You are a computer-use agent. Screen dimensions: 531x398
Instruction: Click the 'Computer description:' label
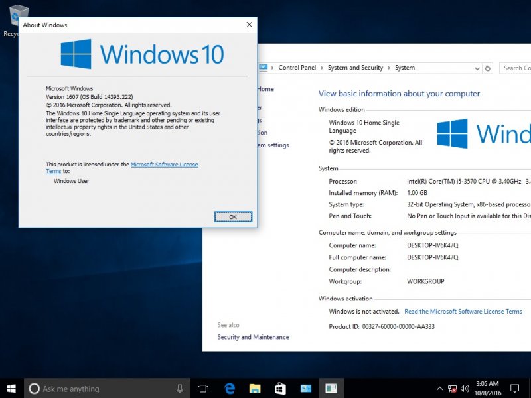click(360, 269)
